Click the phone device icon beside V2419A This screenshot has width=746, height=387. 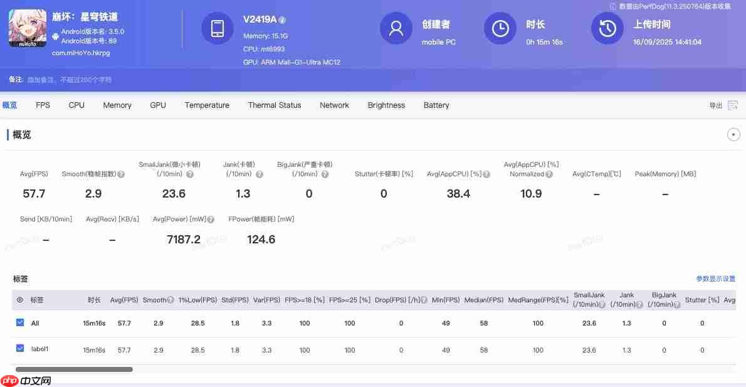click(218, 28)
